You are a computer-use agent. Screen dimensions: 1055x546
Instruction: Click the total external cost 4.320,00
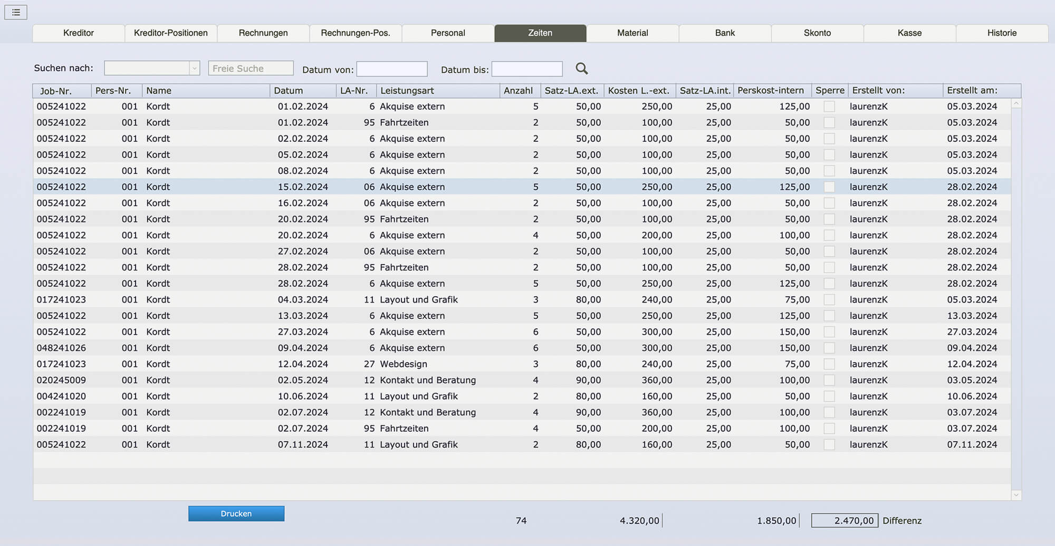(639, 521)
